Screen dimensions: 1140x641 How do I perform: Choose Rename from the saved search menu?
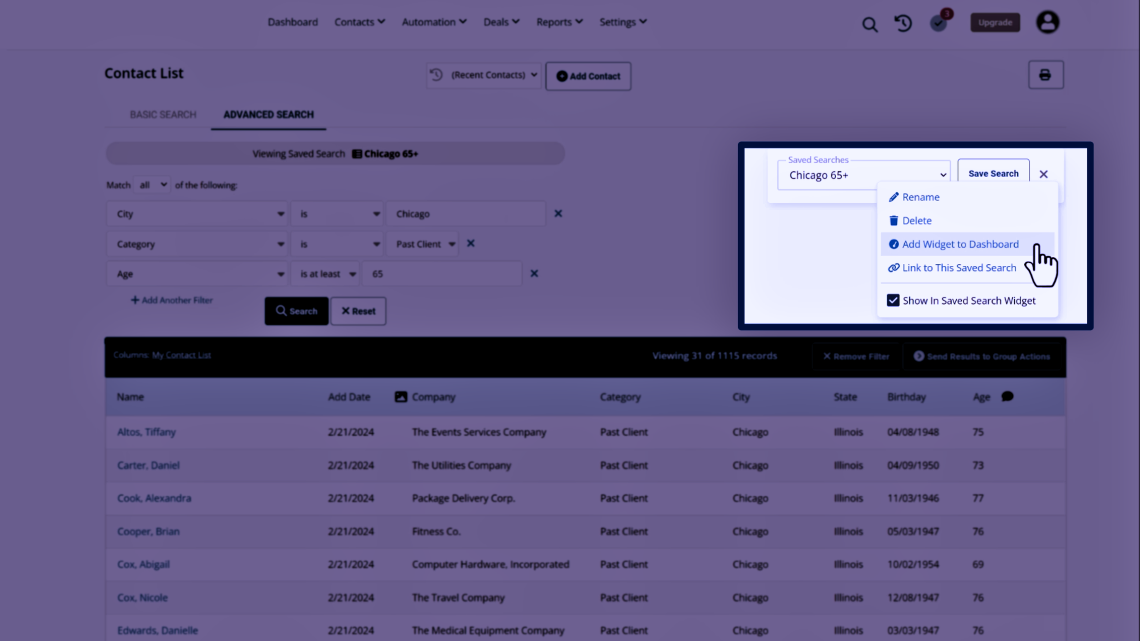920,197
